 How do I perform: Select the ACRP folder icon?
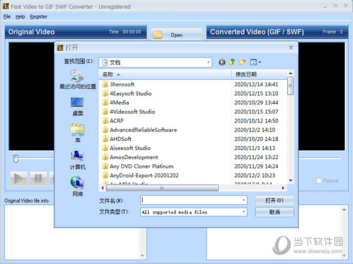point(105,121)
